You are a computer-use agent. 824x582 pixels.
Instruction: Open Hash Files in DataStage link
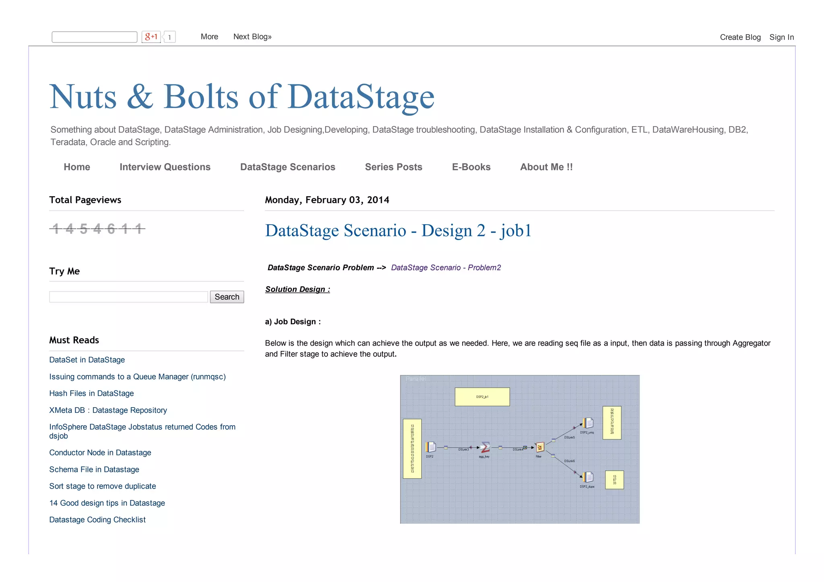91,393
